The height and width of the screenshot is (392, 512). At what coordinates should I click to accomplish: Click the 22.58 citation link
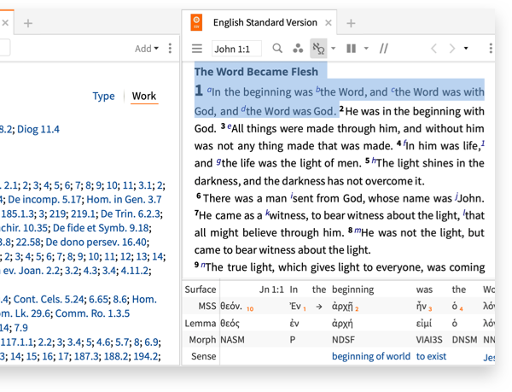(x=28, y=243)
